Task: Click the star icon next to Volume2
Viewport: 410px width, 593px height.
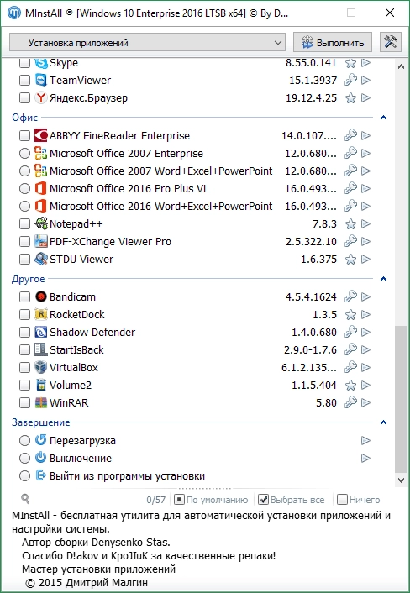Action: point(350,385)
